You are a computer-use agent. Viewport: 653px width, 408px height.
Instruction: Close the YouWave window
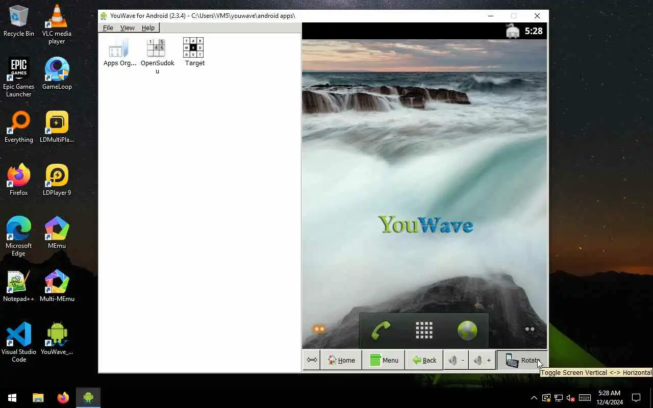click(537, 16)
